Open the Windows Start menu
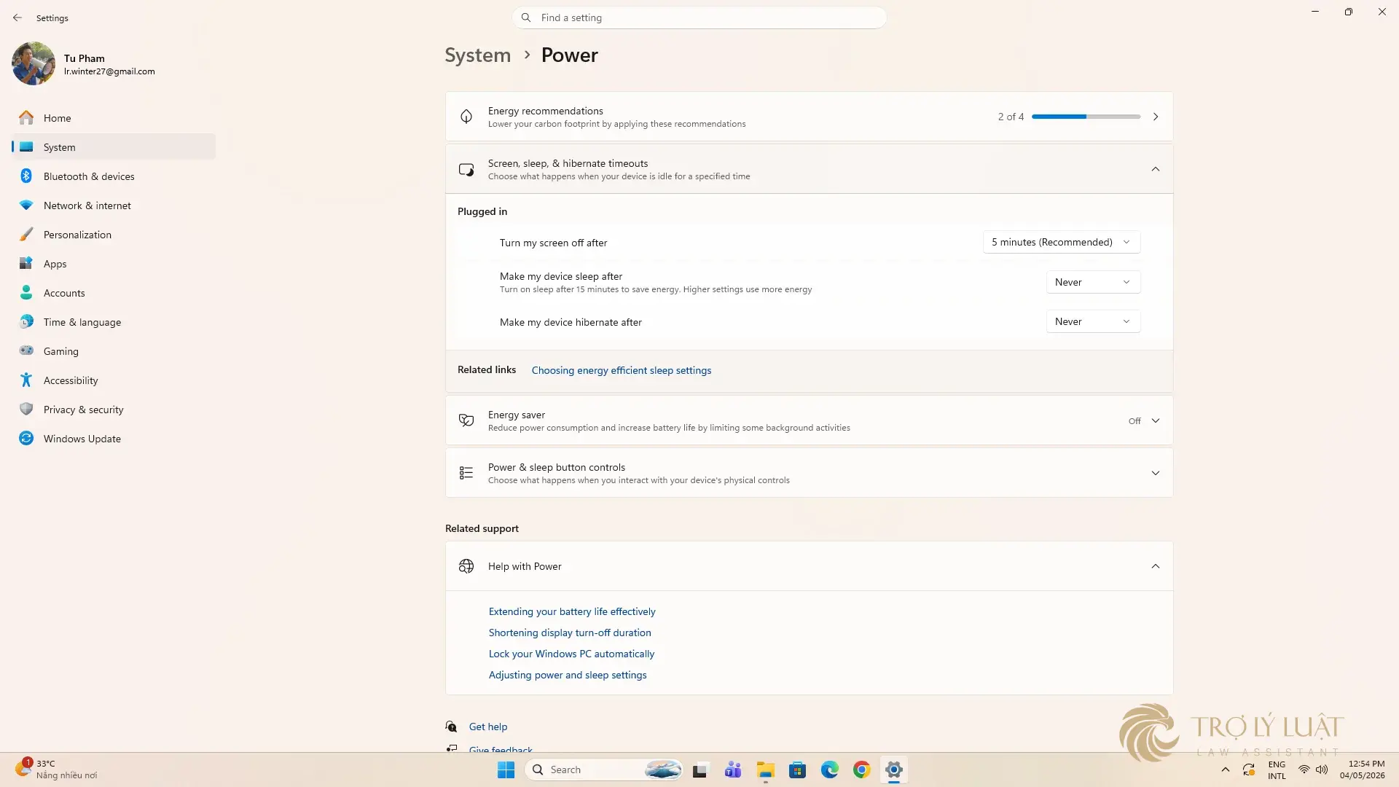 pos(506,770)
